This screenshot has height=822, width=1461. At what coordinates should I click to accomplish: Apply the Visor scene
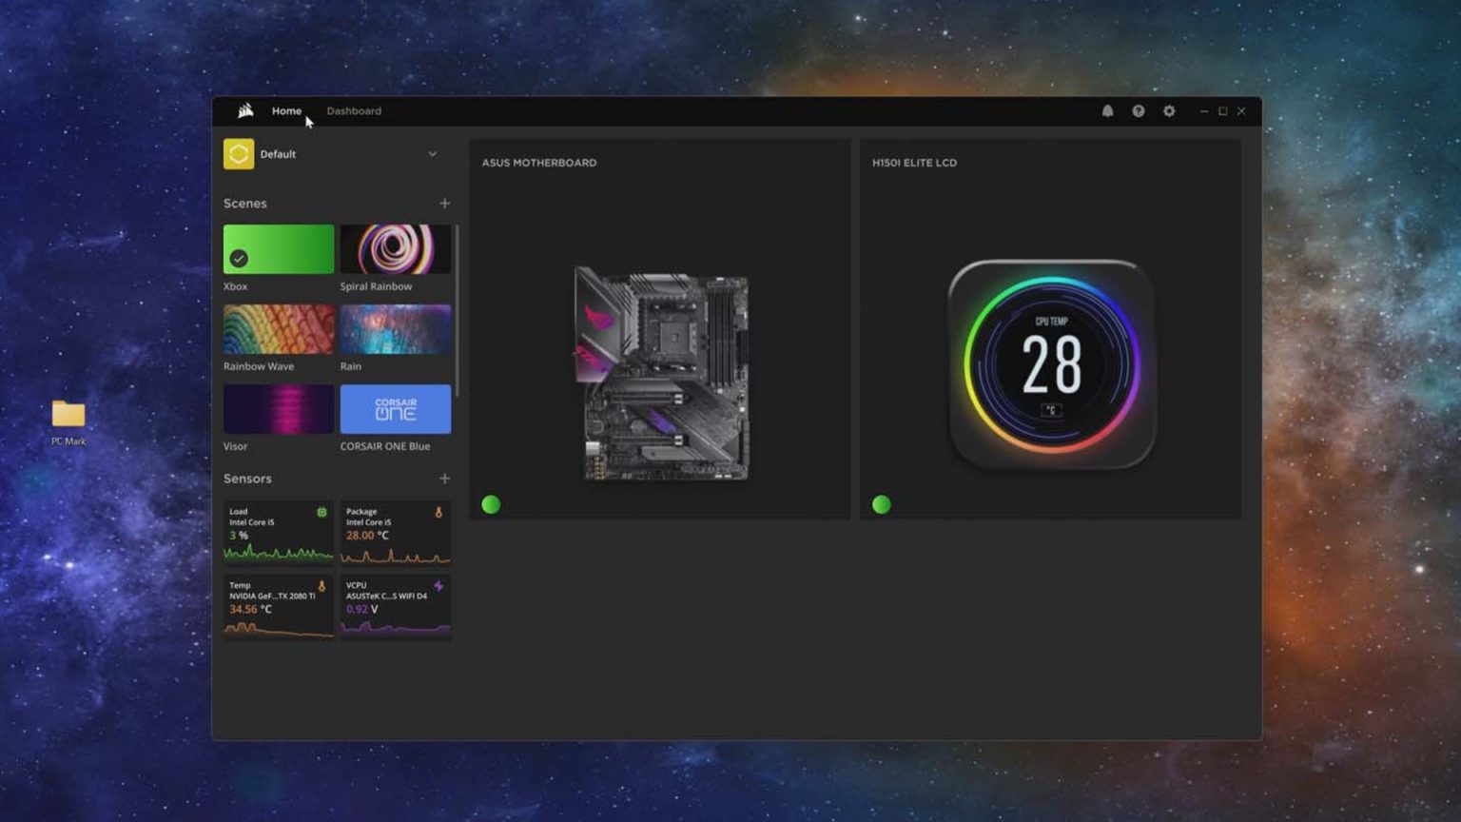(279, 409)
